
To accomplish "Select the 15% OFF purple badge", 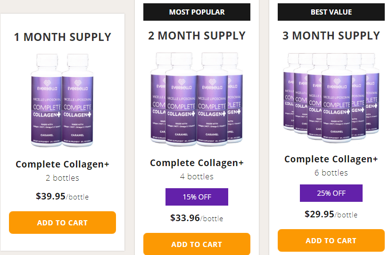I will coord(197,197).
